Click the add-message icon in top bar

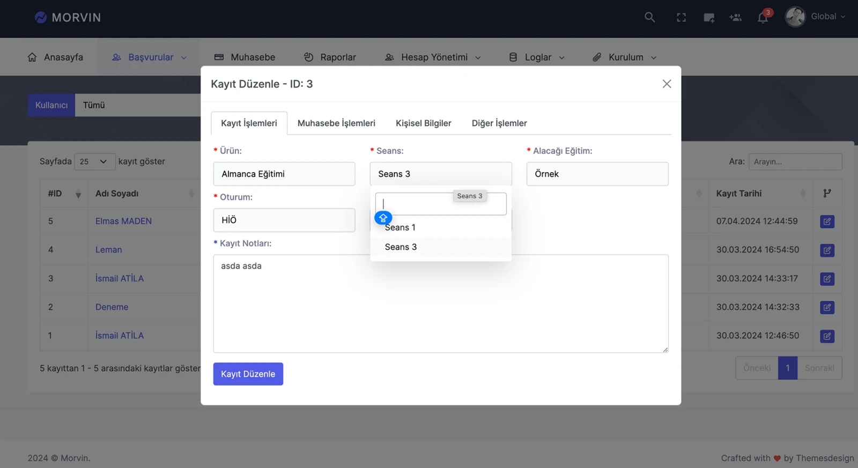[x=708, y=18]
